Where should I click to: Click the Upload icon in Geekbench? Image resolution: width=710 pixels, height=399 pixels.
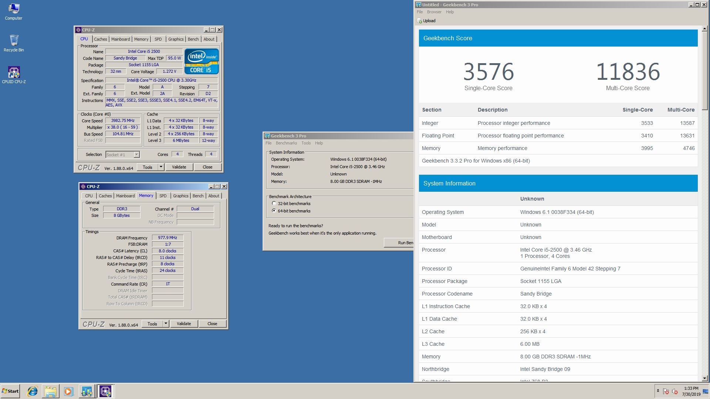click(419, 21)
